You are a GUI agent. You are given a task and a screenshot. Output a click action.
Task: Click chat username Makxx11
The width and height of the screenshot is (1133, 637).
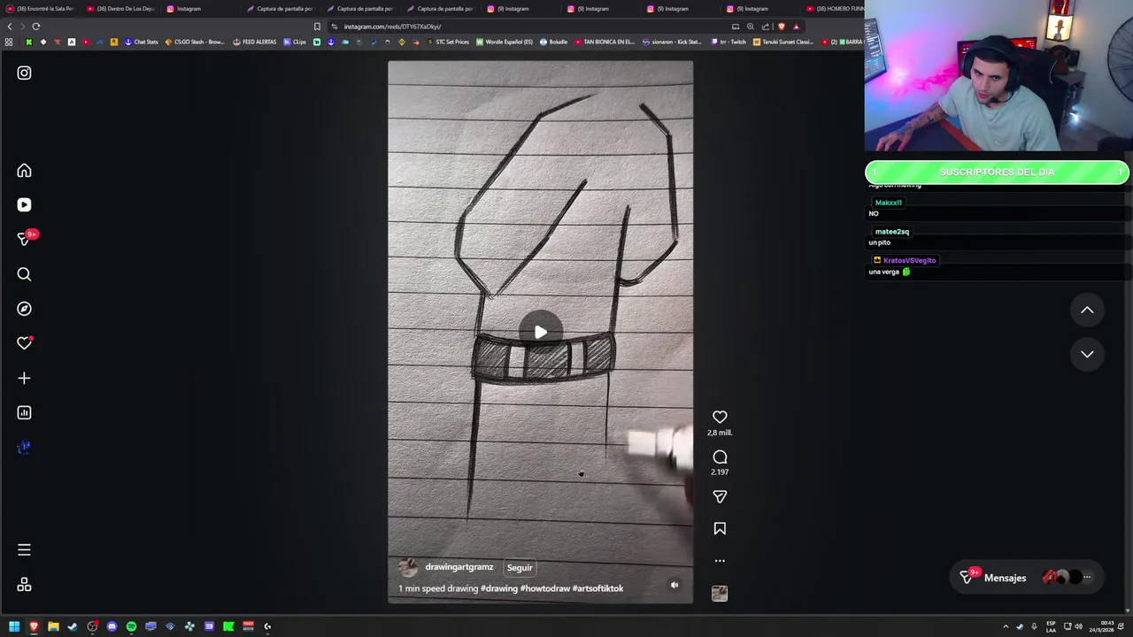click(x=888, y=203)
